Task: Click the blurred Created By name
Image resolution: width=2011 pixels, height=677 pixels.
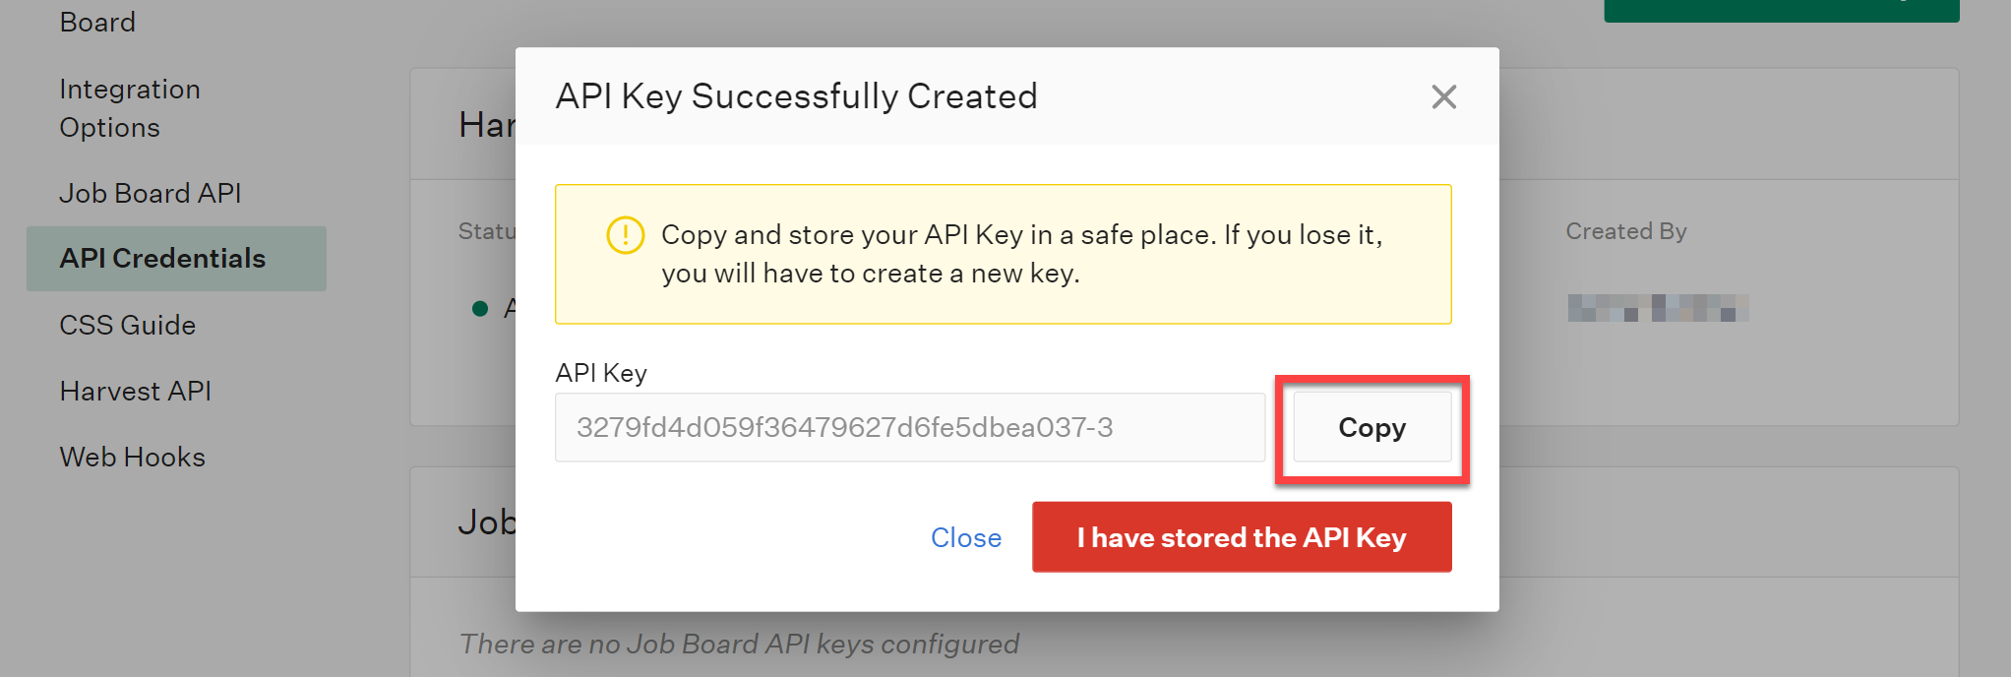Action: [x=1658, y=308]
